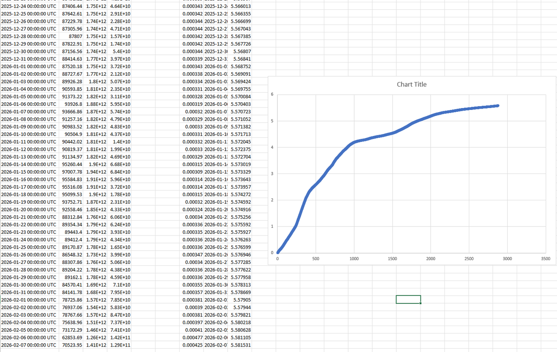This screenshot has width=557, height=352.
Task: Click y-axis label 6 on the chart
Action: [x=272, y=95]
